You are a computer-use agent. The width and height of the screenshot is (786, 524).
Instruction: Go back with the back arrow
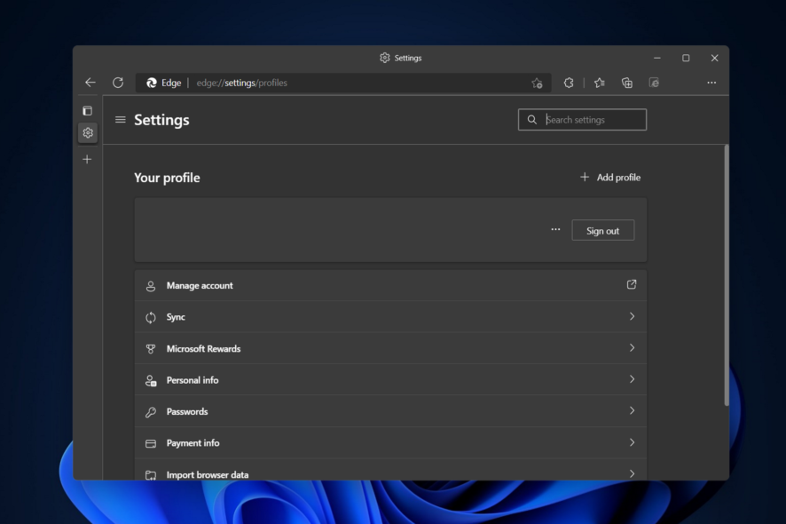90,83
